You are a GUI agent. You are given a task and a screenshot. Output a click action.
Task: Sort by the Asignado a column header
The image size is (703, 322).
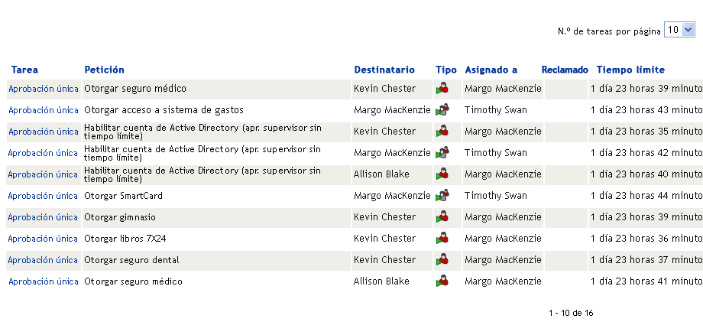(x=491, y=70)
